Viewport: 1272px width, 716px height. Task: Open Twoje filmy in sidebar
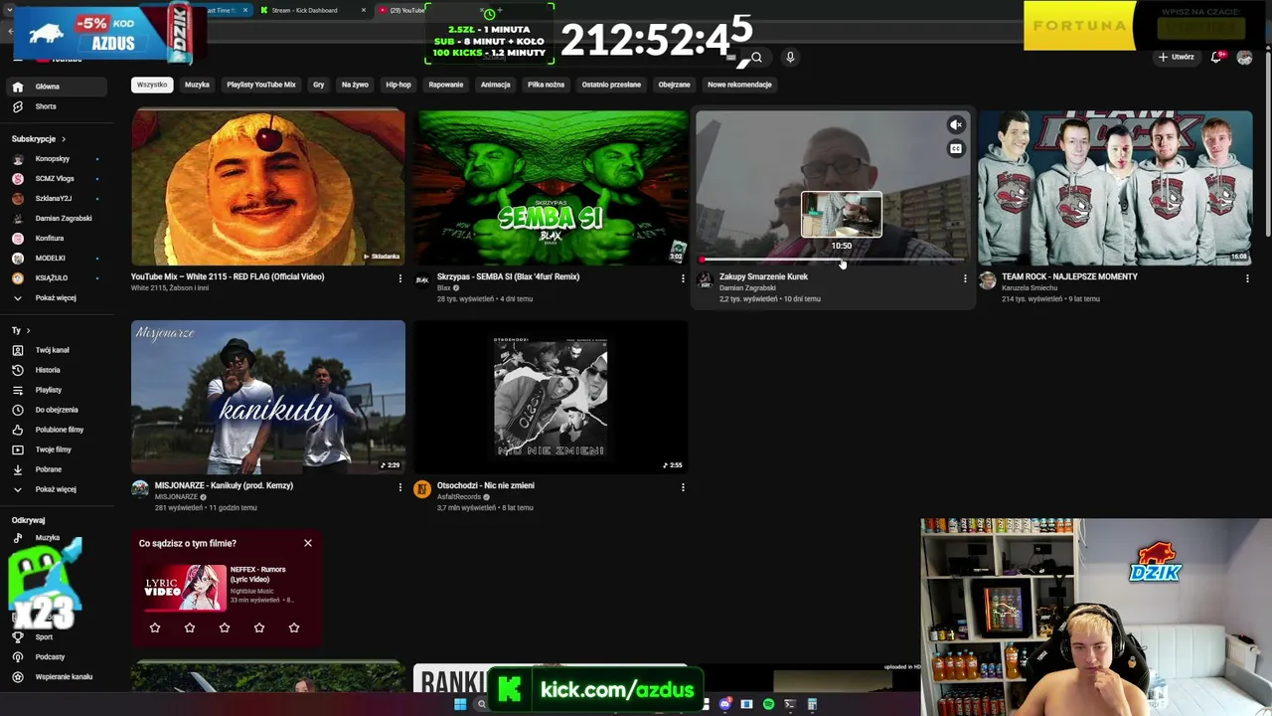click(x=55, y=449)
